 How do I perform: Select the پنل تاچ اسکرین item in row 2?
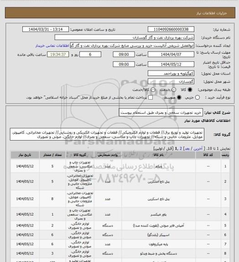[158, 181]
